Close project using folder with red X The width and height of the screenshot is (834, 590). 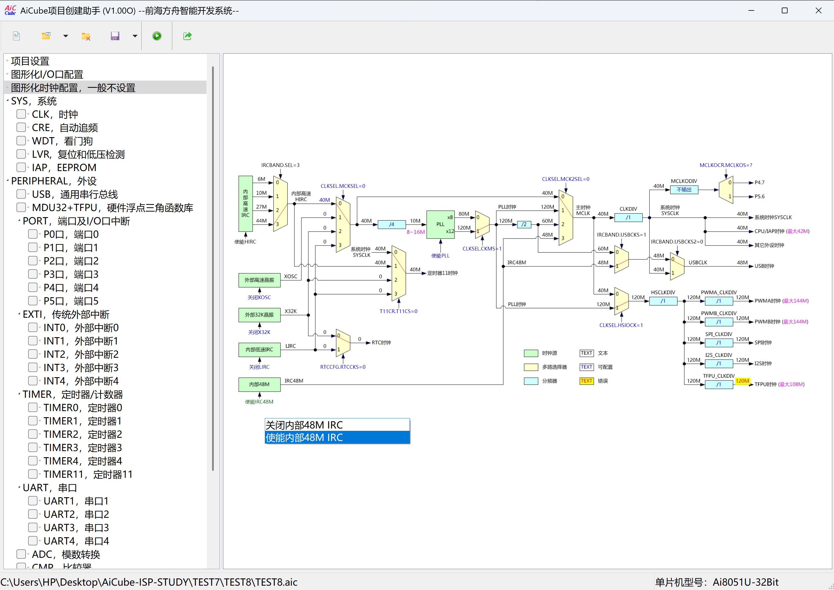(x=86, y=36)
